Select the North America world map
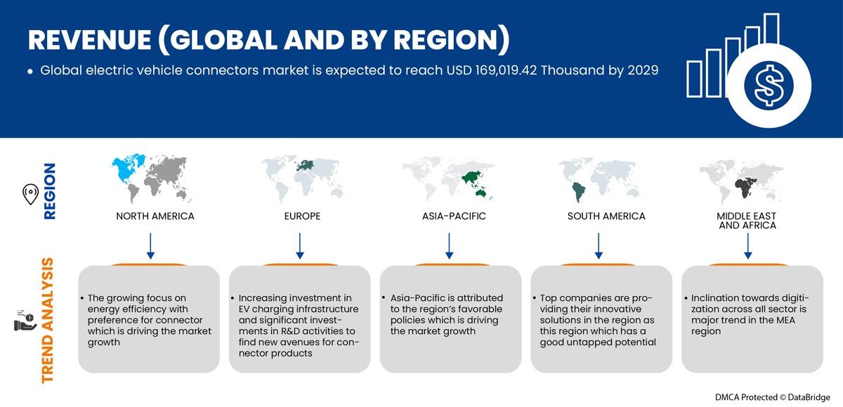 [155, 180]
